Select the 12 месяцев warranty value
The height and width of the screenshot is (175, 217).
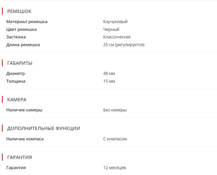tap(115, 168)
